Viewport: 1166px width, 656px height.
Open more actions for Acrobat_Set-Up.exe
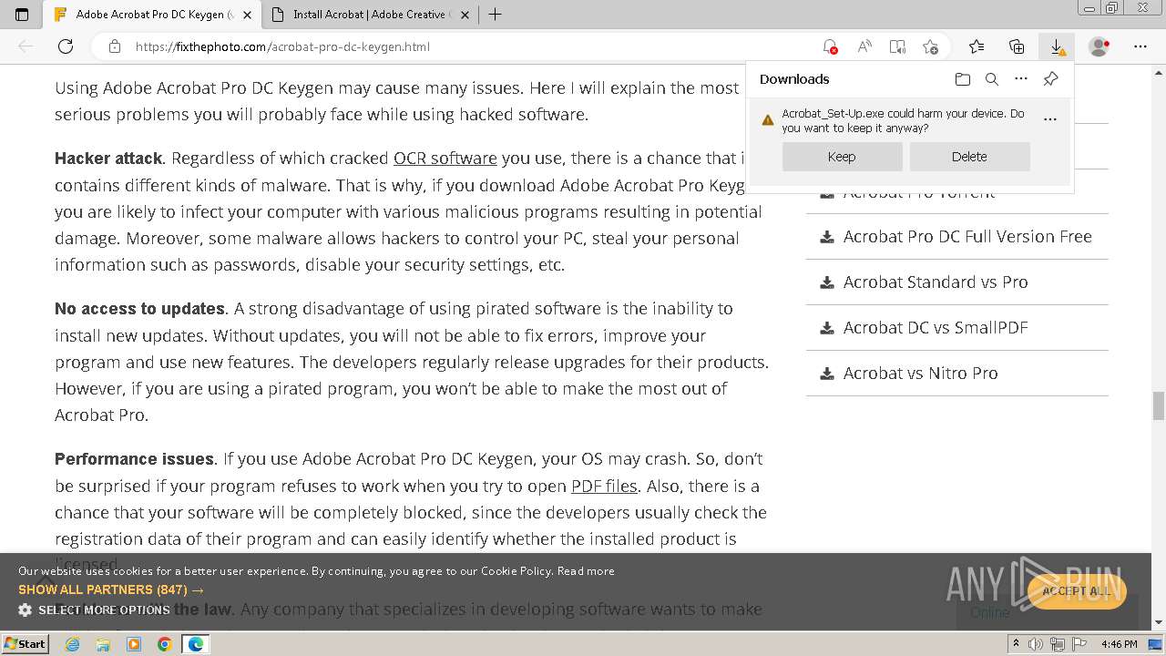tap(1050, 119)
